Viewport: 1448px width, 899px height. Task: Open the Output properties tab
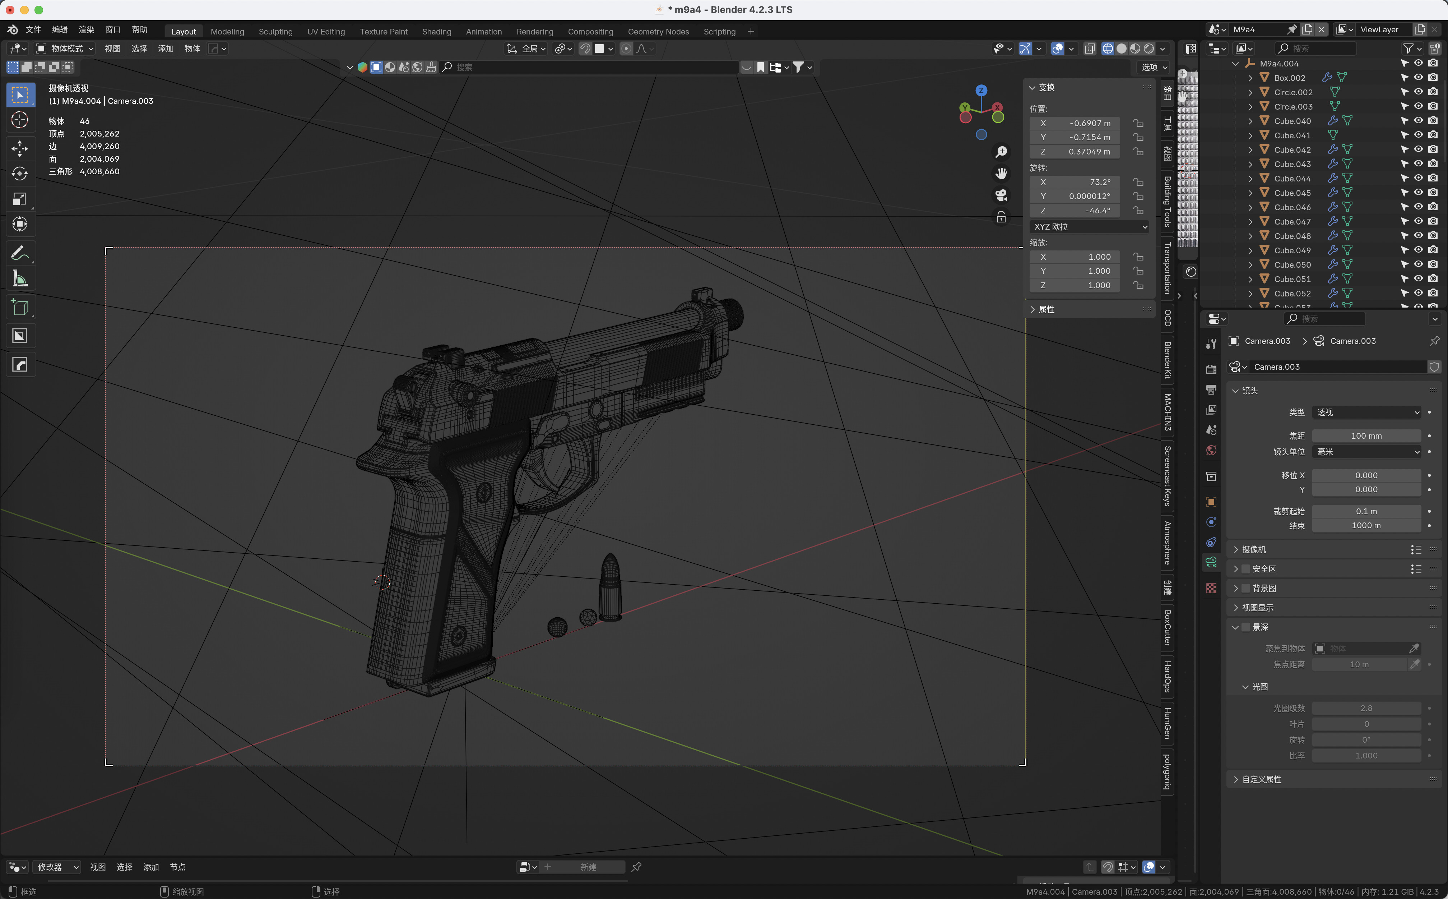1212,389
